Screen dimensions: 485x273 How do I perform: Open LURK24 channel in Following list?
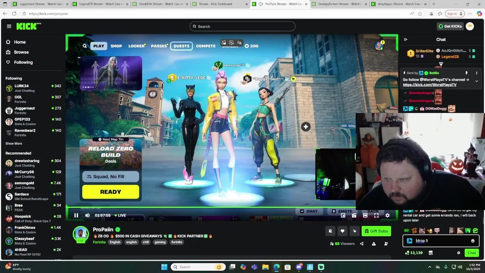33,88
